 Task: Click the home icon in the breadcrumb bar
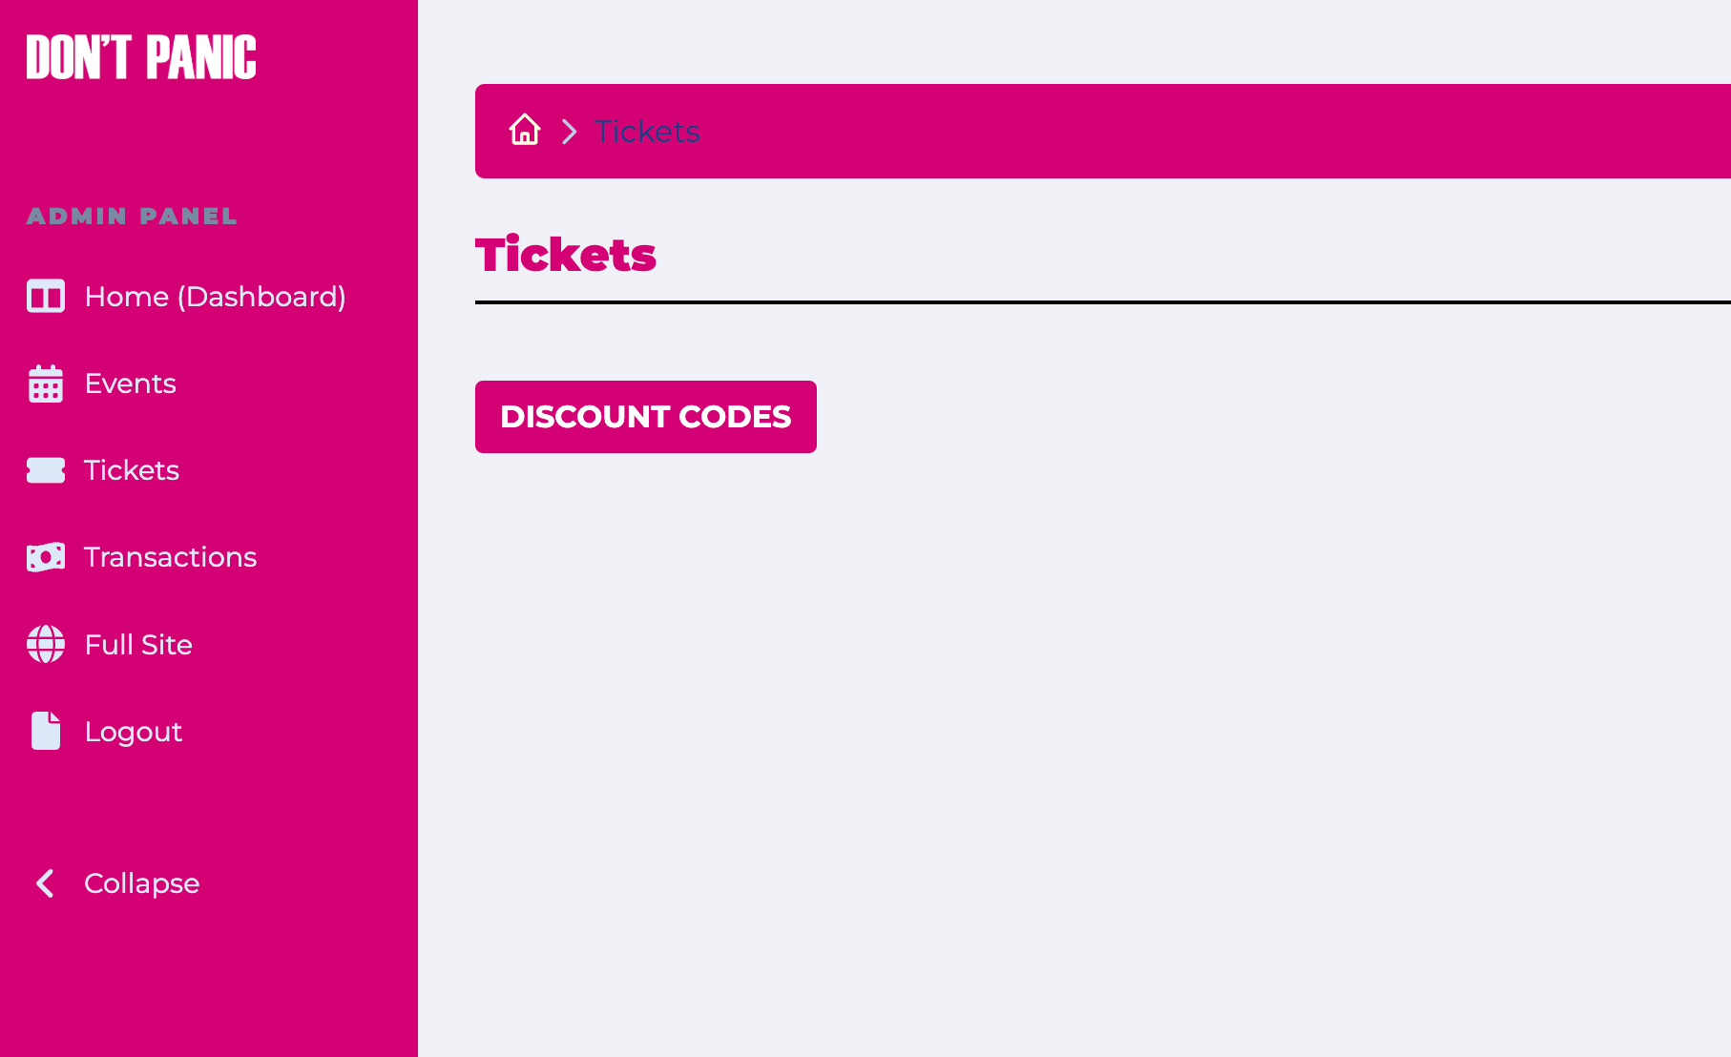click(x=524, y=131)
